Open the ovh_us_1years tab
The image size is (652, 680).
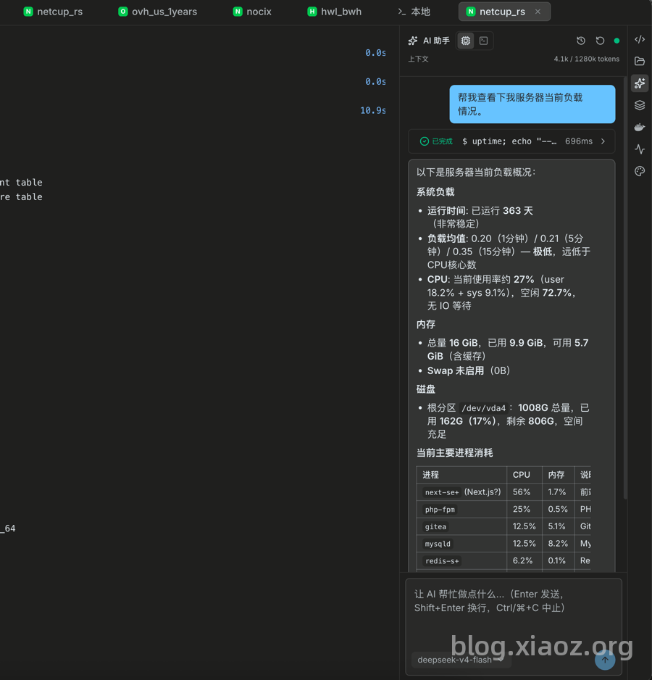point(158,12)
